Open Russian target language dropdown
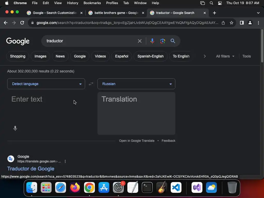264x198 pixels. [x=136, y=84]
